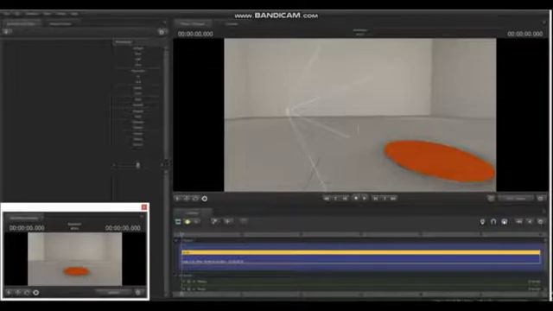Image resolution: width=553 pixels, height=311 pixels.
Task: Select the active tab of the left panel
Action: tap(21, 24)
